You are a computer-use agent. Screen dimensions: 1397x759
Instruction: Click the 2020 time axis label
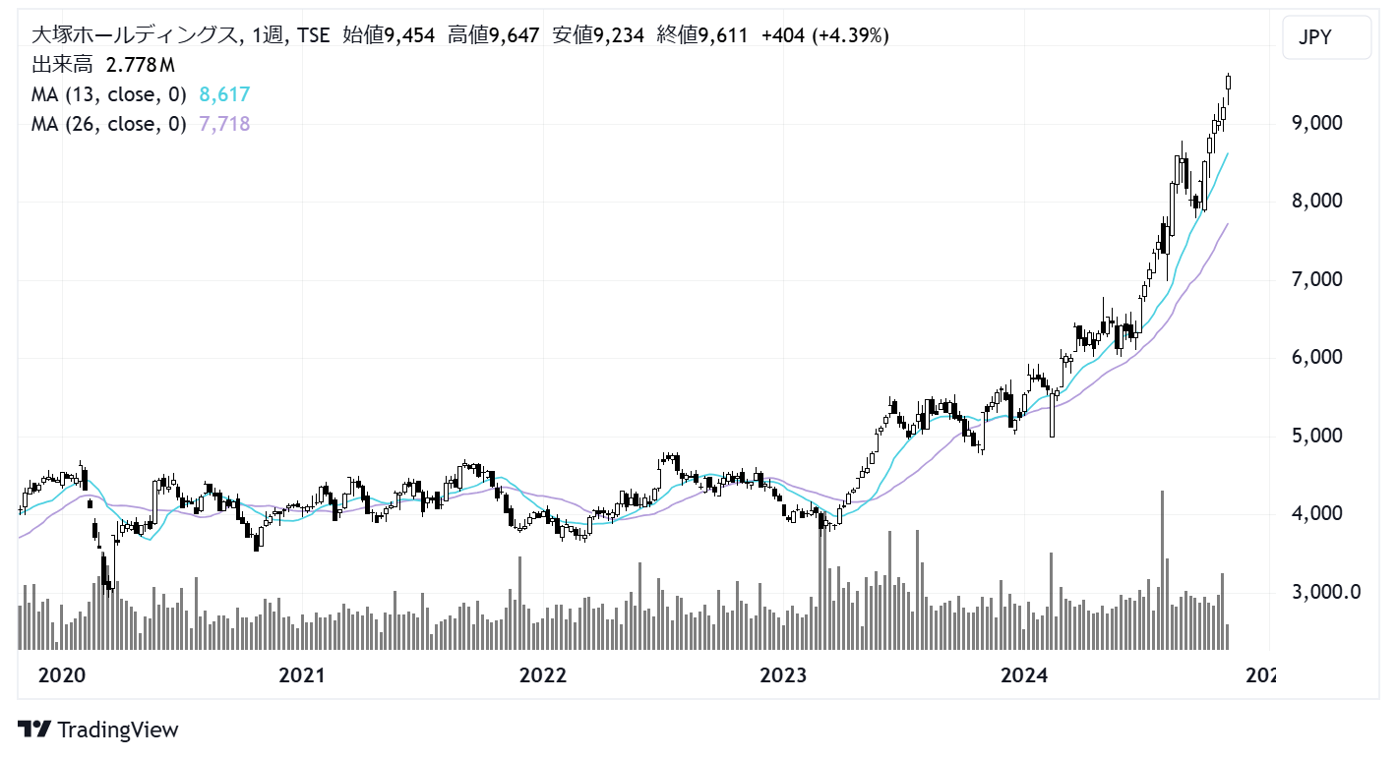tap(61, 676)
